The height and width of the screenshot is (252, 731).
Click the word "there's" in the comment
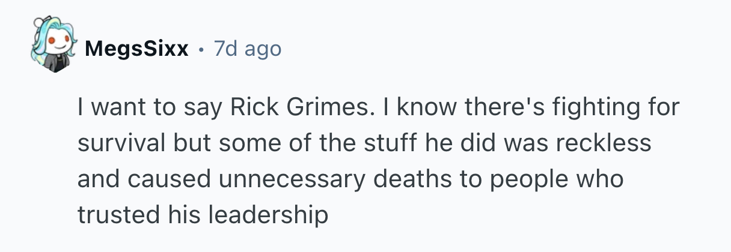504,108
